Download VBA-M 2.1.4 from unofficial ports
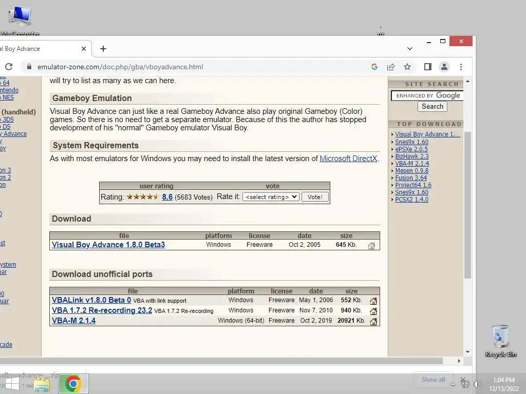Image resolution: width=526 pixels, height=394 pixels. click(74, 321)
